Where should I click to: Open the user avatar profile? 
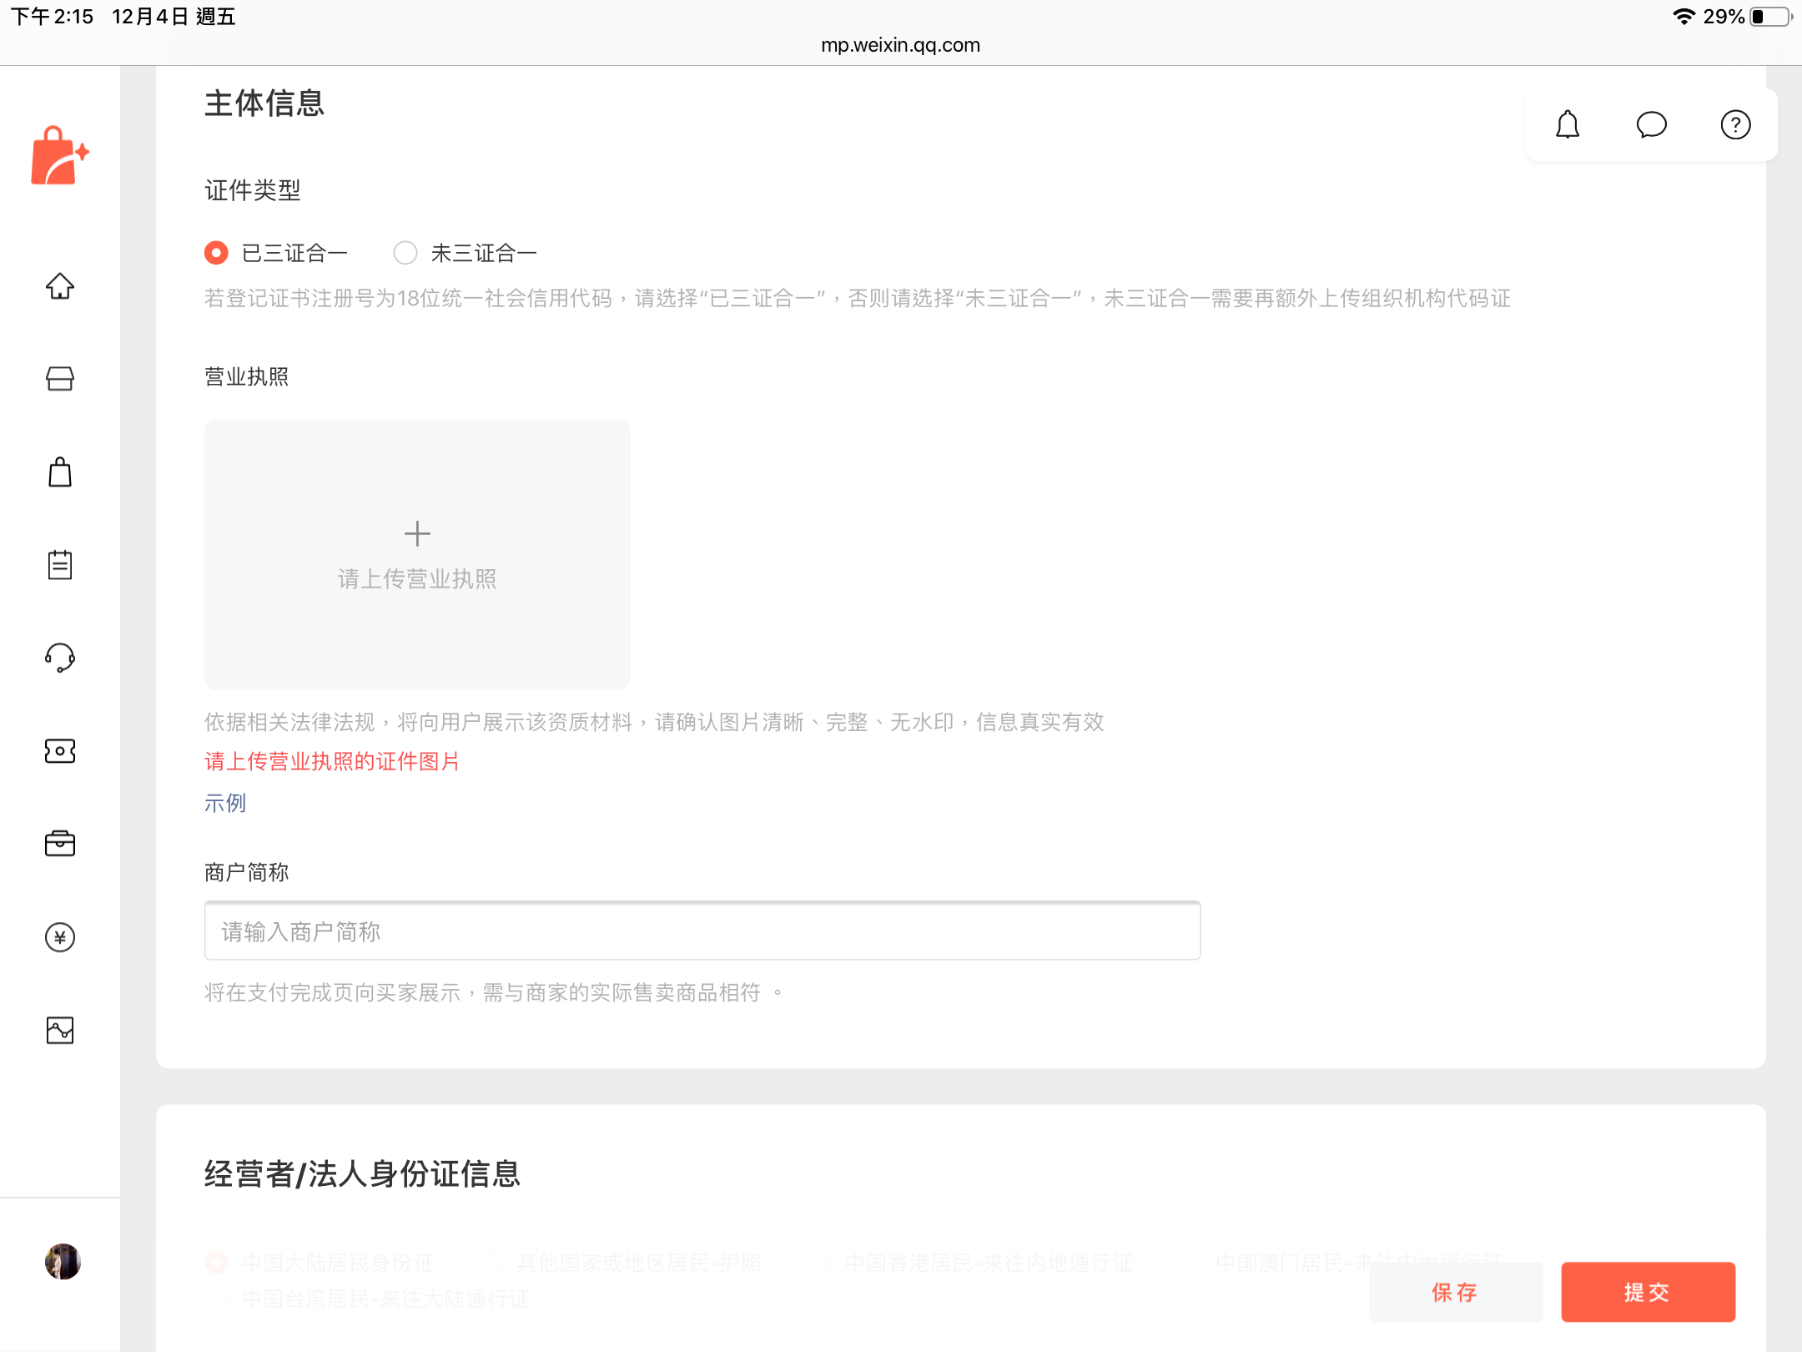[63, 1262]
